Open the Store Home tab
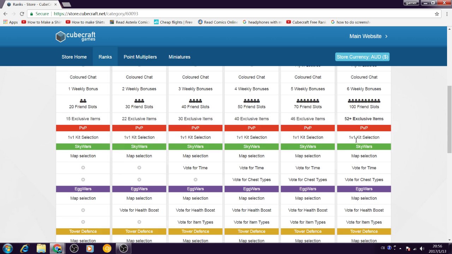The width and height of the screenshot is (452, 254). tap(74, 57)
